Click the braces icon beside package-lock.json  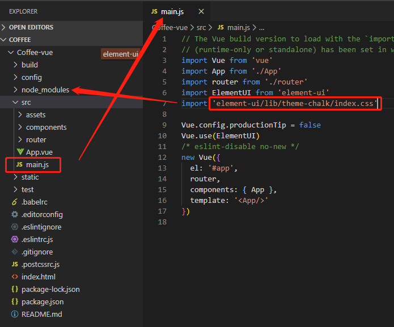pos(15,290)
